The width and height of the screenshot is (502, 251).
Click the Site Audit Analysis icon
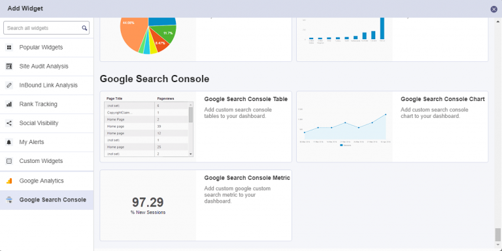click(x=9, y=66)
